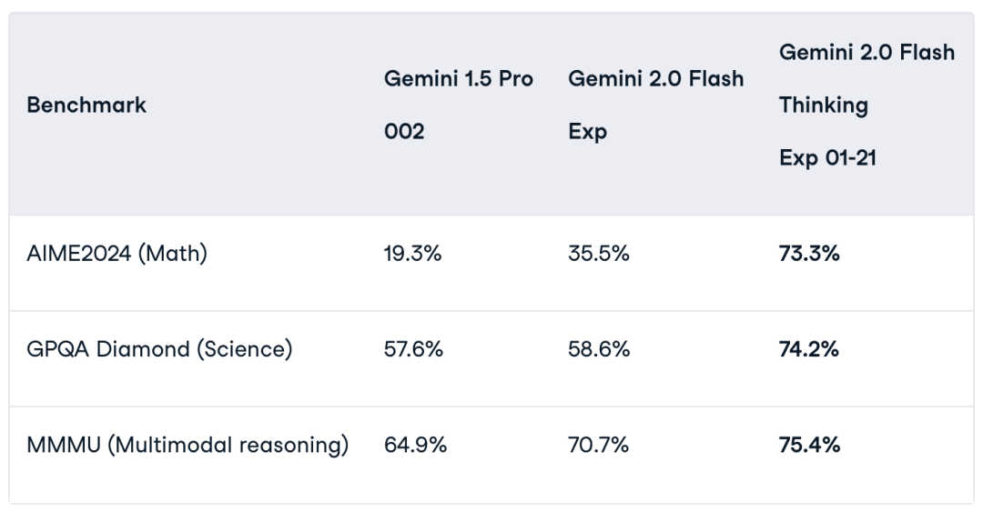Click the 70.7% score cell

point(597,445)
